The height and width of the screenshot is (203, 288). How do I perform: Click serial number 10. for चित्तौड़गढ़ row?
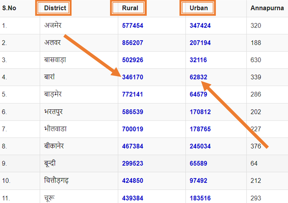(6, 181)
